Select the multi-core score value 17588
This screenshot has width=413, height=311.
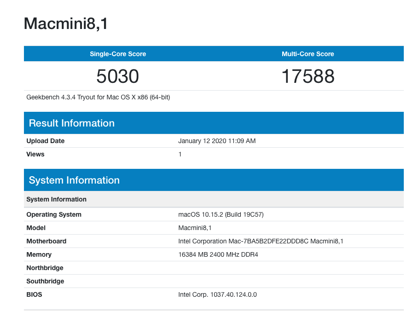tap(308, 76)
